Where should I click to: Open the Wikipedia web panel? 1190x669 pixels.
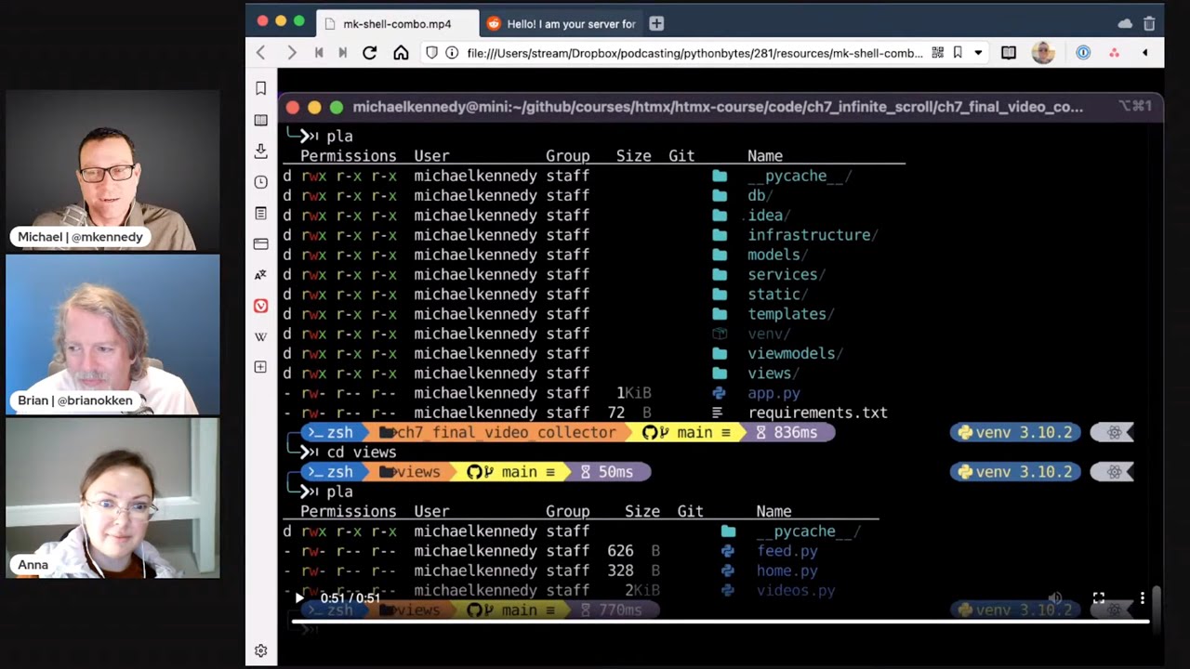pos(261,336)
